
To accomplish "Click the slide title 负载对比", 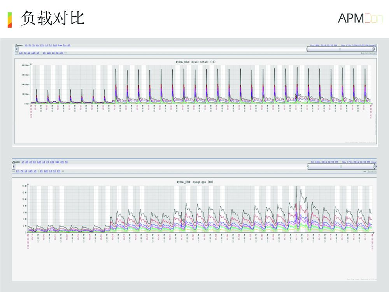I will [53, 18].
